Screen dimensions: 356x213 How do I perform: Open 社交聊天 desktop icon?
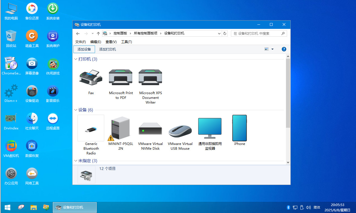[x=32, y=121]
